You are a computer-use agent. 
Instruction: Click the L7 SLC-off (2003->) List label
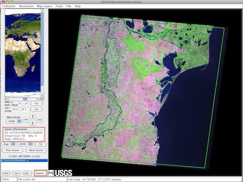pyautogui.click(x=24, y=156)
